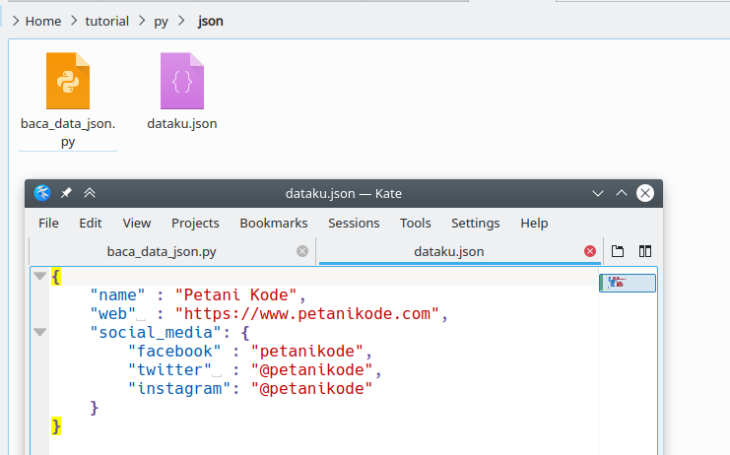Click the "social_media" key
The height and width of the screenshot is (455, 730).
pyautogui.click(x=156, y=332)
